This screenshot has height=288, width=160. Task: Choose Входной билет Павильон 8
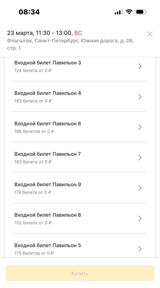pyautogui.click(x=48, y=215)
